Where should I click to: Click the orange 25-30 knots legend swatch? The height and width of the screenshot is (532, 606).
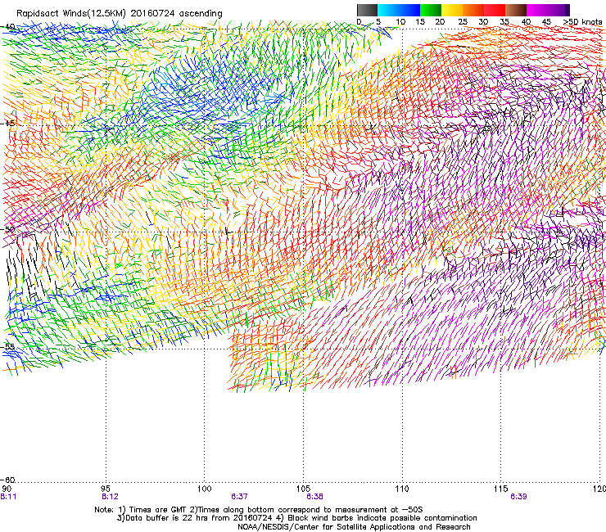473,10
